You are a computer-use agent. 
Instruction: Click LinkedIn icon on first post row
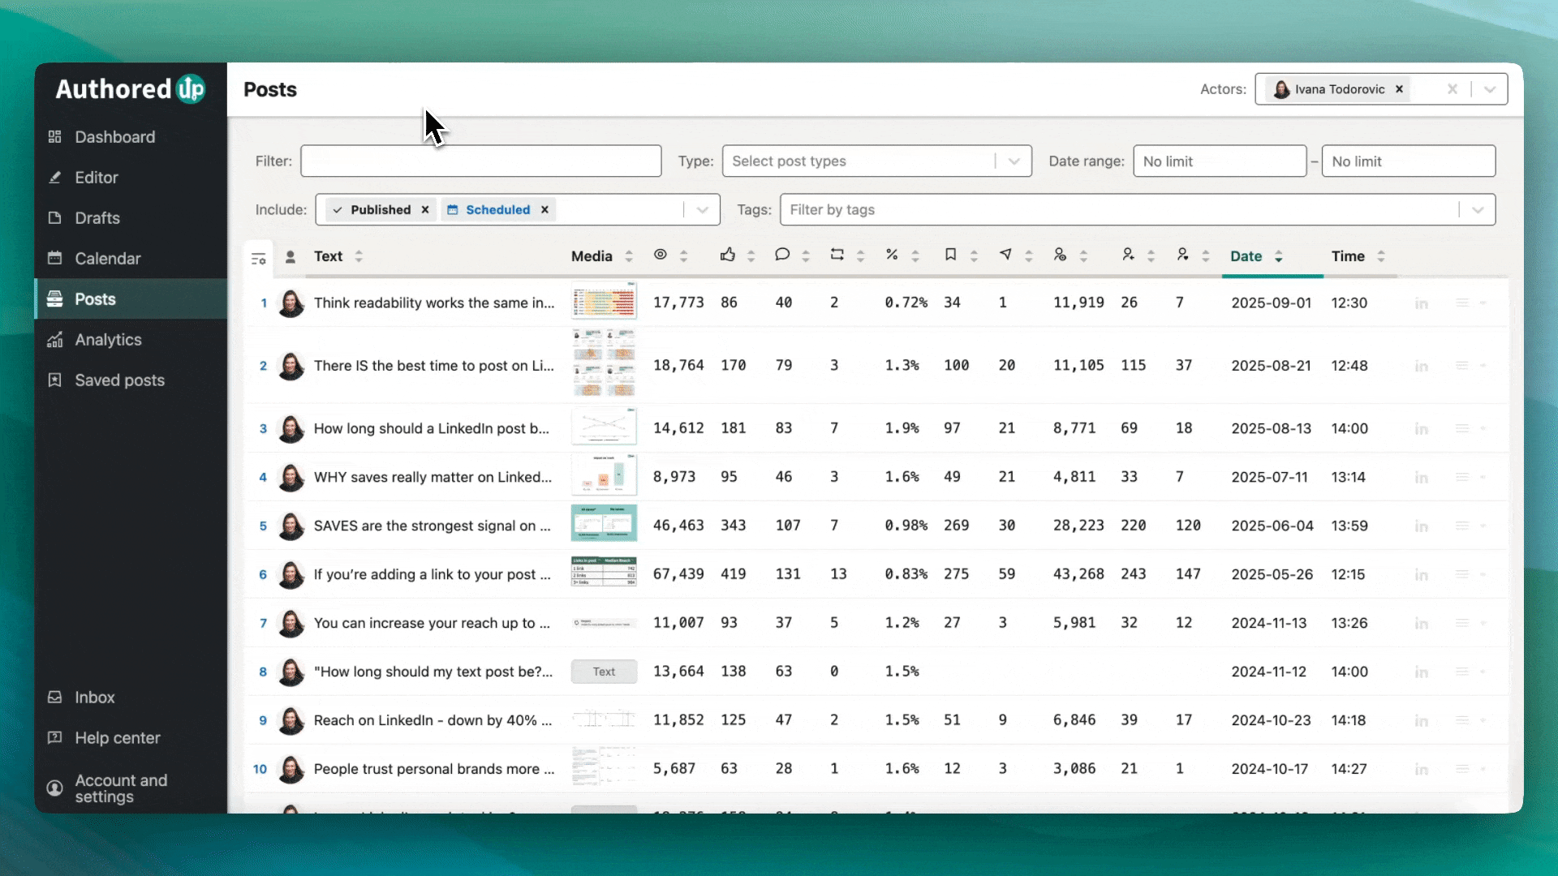1421,303
